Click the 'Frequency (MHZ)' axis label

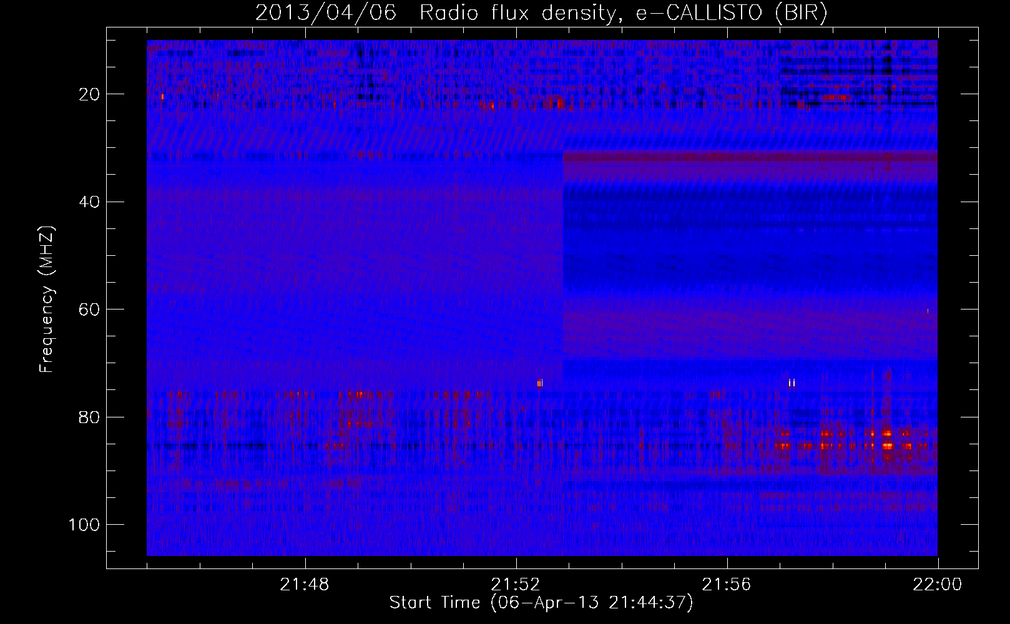point(47,300)
